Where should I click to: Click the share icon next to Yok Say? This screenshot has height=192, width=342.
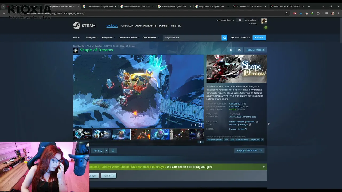[113, 151]
